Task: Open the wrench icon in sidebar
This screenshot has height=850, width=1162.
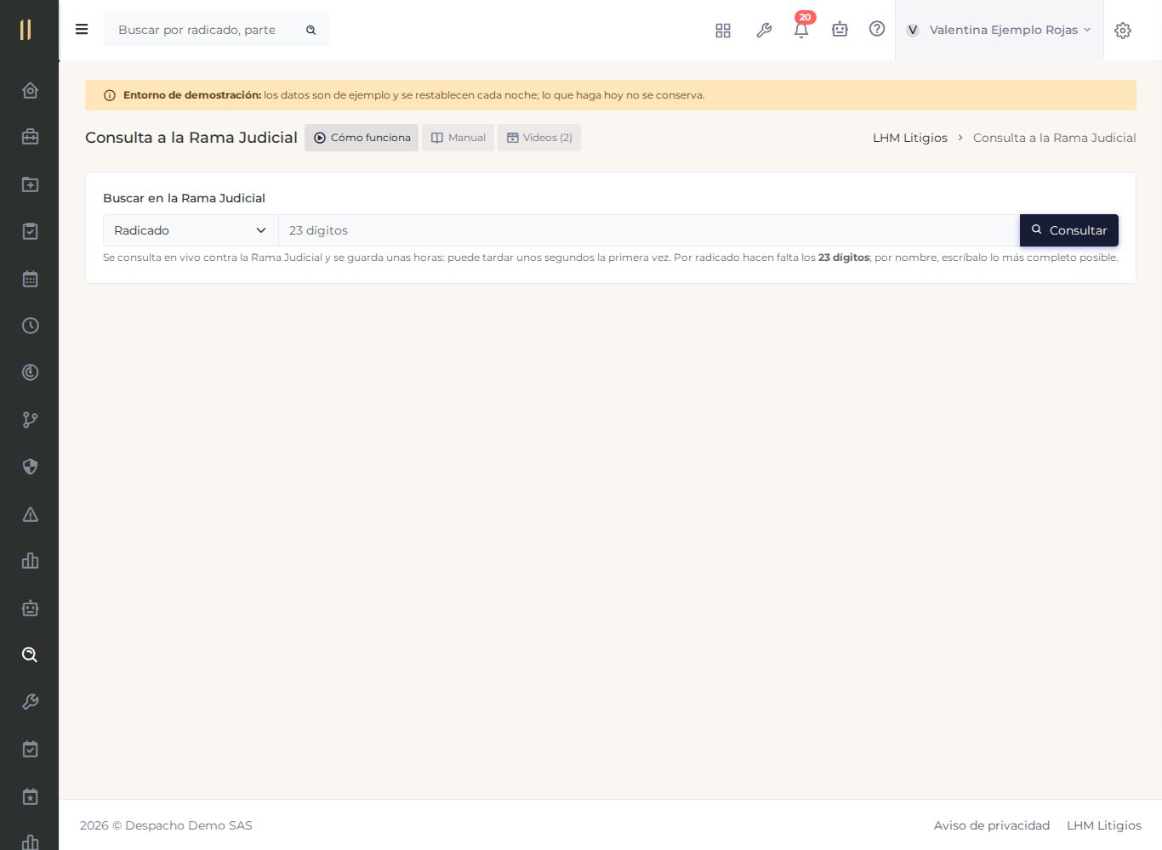Action: (30, 702)
